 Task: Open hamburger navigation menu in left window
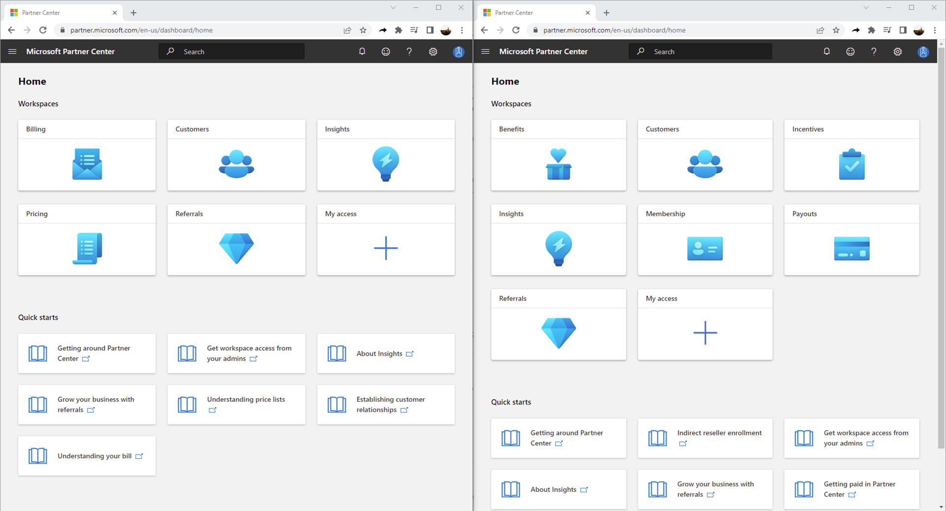(12, 51)
